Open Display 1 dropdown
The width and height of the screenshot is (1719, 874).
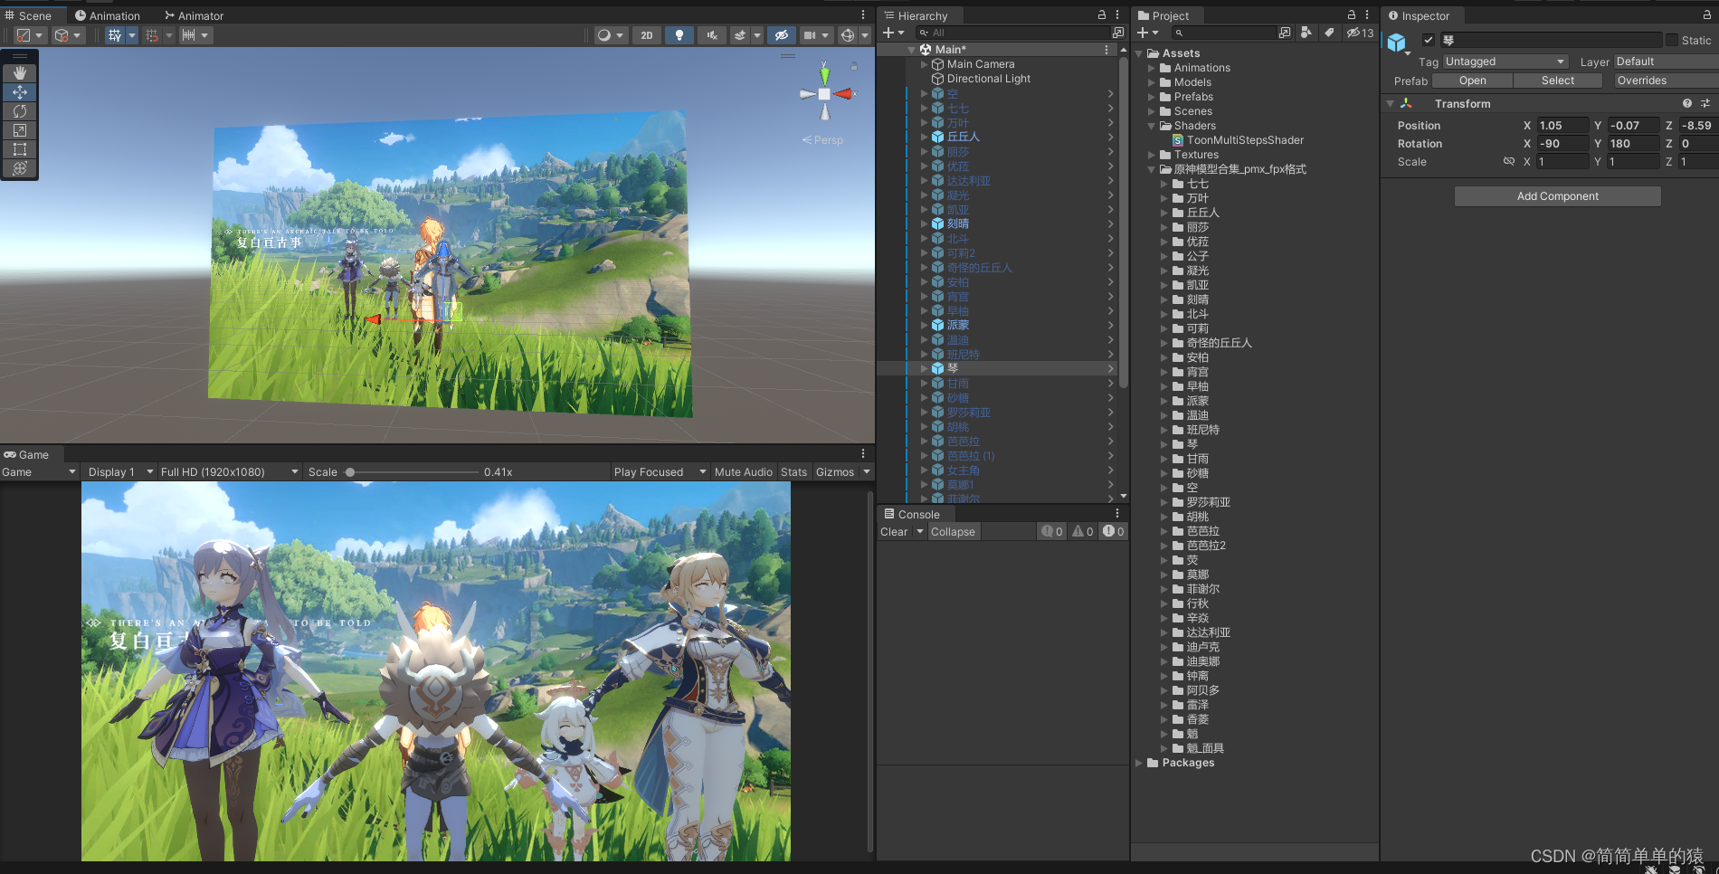[120, 472]
